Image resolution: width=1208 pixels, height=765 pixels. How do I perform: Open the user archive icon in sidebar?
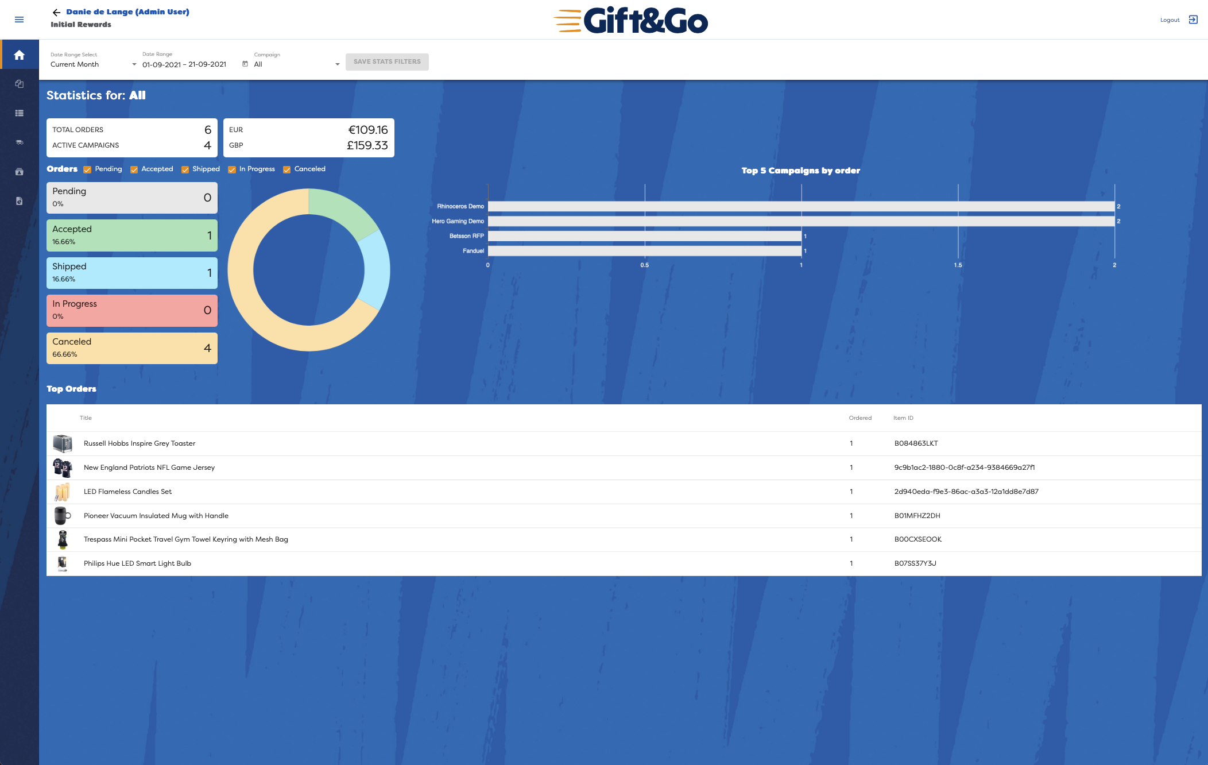(x=19, y=171)
